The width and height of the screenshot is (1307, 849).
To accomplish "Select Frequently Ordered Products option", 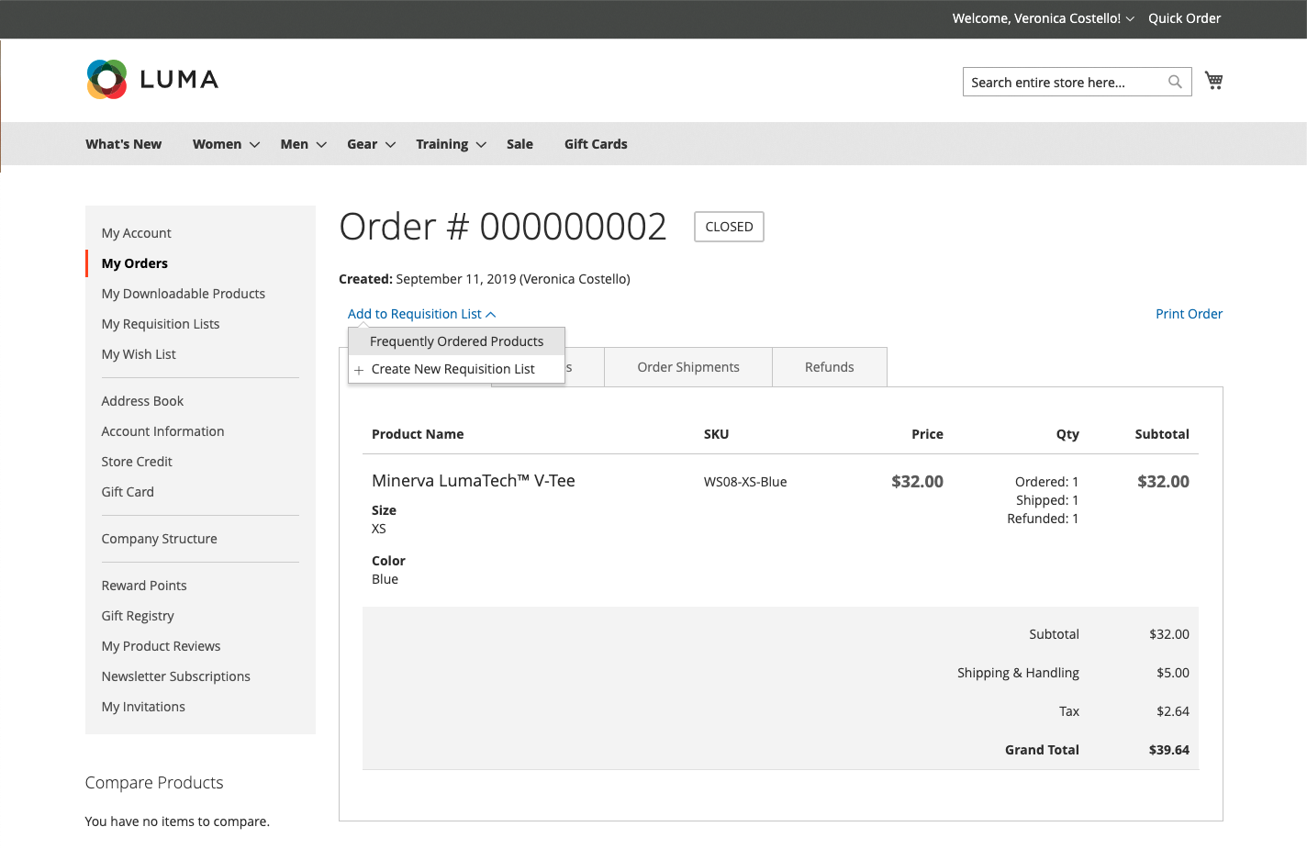I will pyautogui.click(x=456, y=341).
